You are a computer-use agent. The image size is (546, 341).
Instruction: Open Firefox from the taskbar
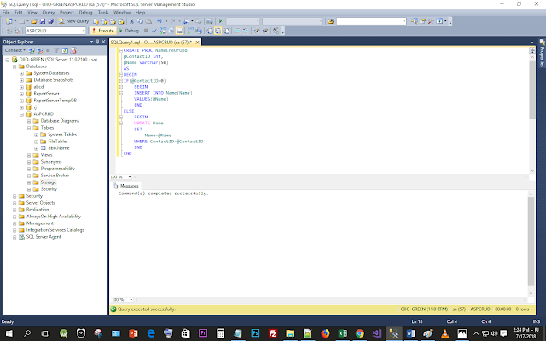coord(325,333)
